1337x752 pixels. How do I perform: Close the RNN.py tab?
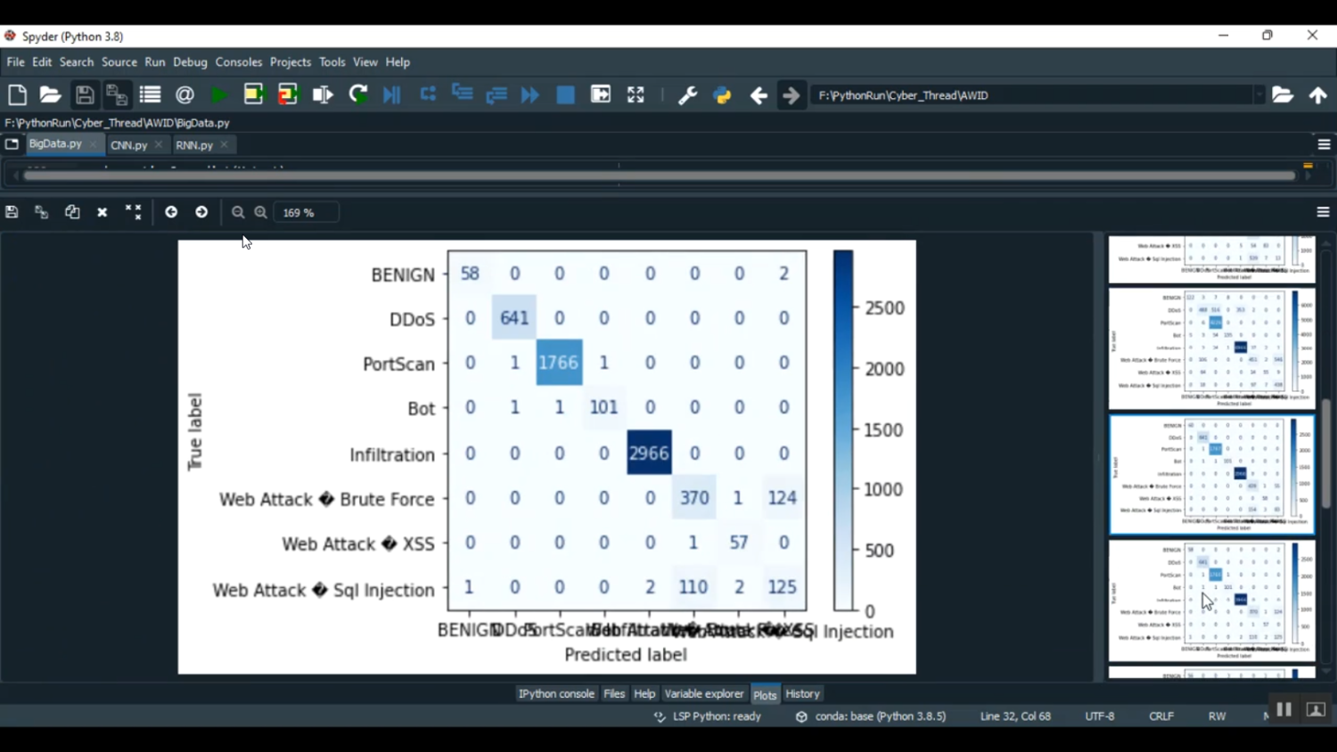(225, 144)
